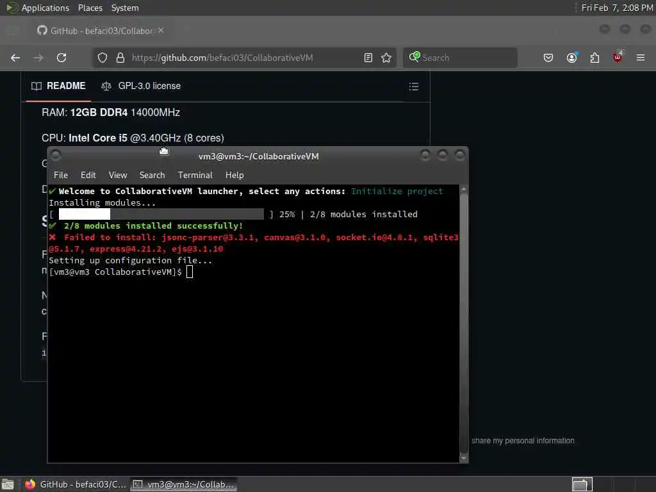This screenshot has width=656, height=492.
Task: Click the terminal title vm3@vm3:~/CollaborativeVM
Action: tap(259, 156)
